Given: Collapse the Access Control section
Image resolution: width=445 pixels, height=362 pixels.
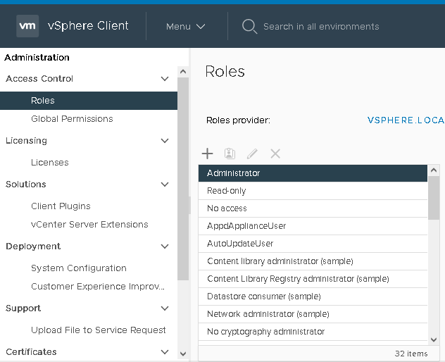Looking at the screenshot, I should tap(165, 79).
